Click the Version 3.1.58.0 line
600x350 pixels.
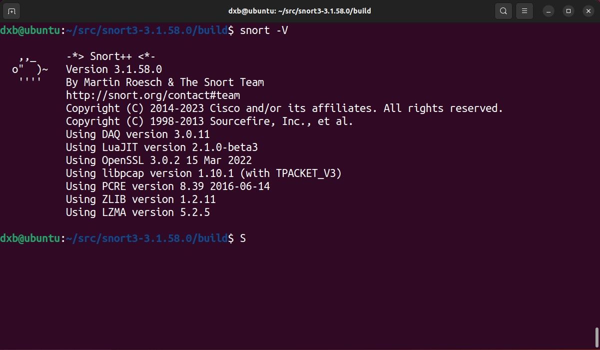click(114, 69)
